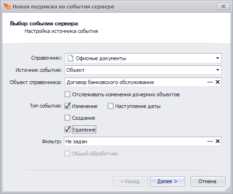The height and width of the screenshot is (194, 233).
Task: Clear the Фильтр field using X icon
Action: (x=217, y=141)
